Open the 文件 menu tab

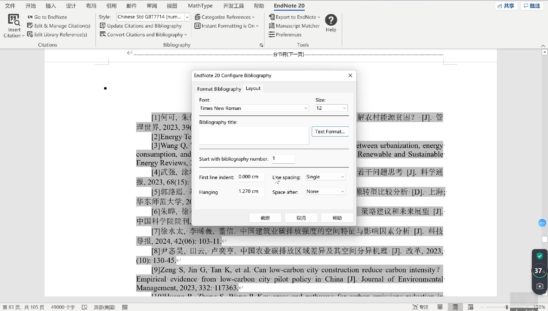(10, 6)
